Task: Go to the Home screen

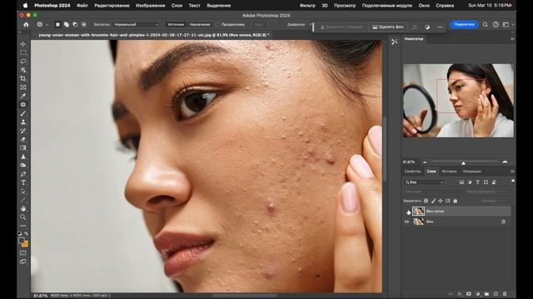Action: (26, 24)
